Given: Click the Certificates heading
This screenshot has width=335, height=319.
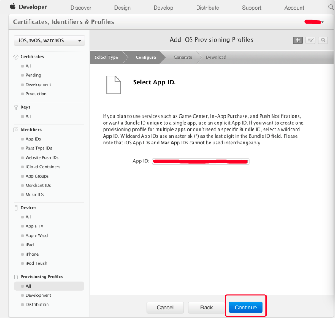Looking at the screenshot, I should (32, 57).
